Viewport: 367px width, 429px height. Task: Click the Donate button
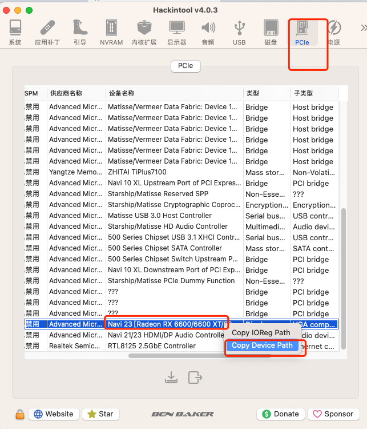(x=280, y=414)
